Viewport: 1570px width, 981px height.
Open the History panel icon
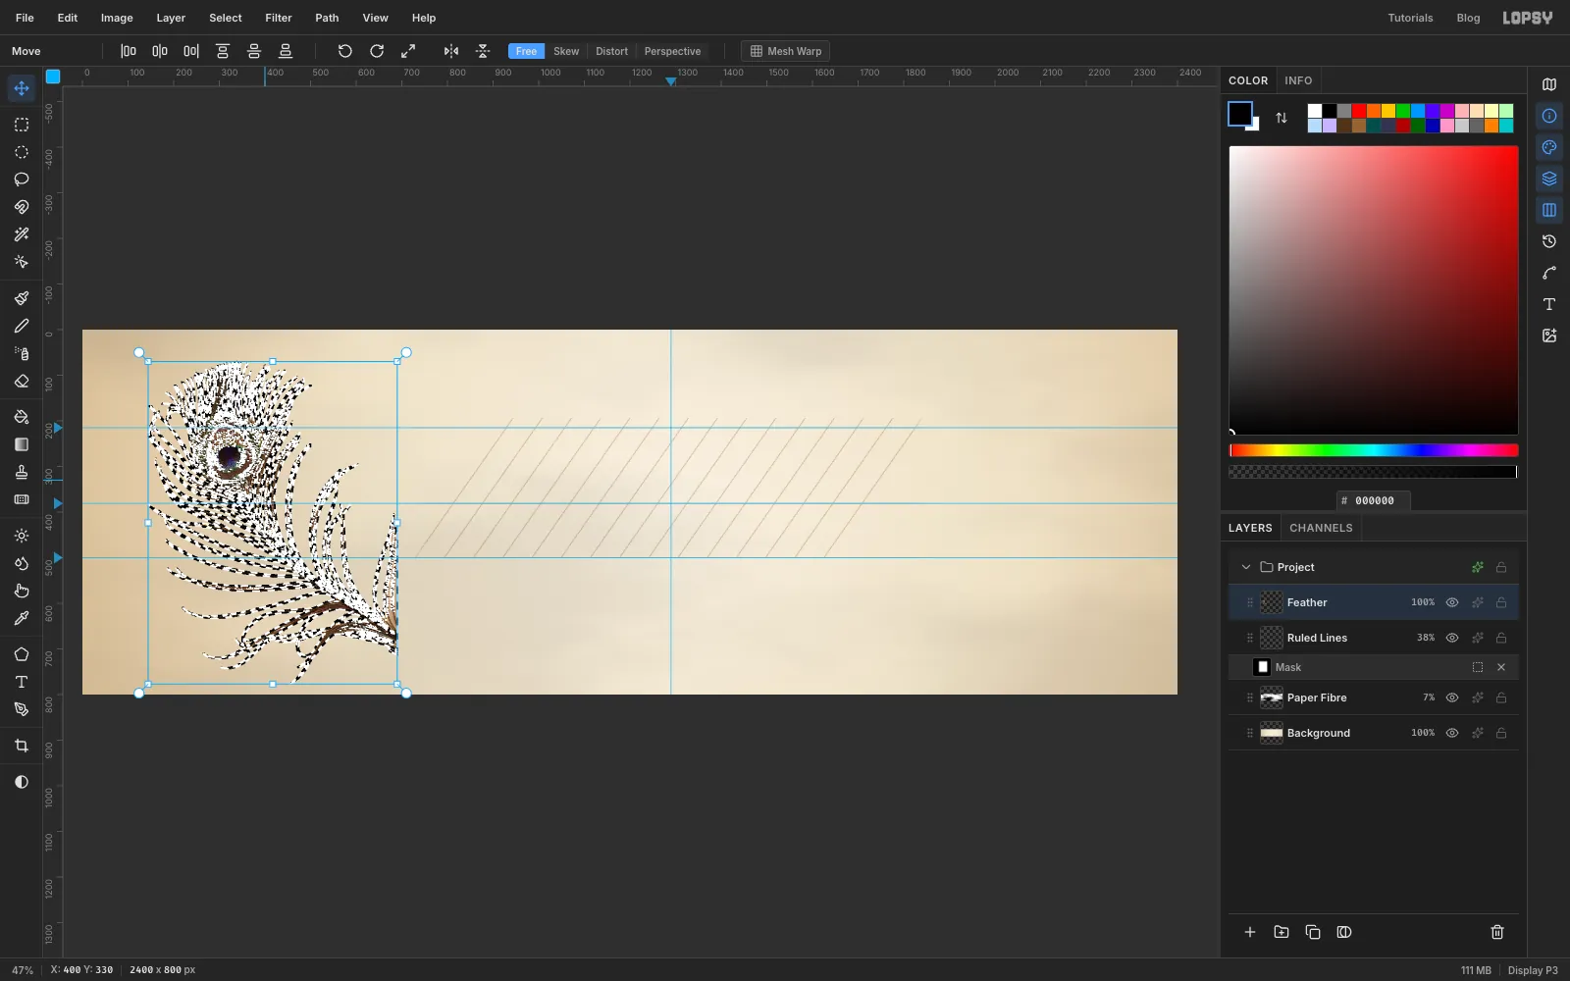[1549, 241]
